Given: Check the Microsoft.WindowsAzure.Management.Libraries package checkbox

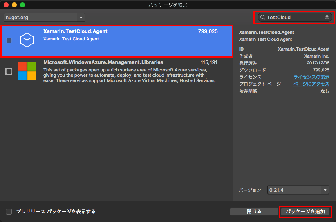Looking at the screenshot, I should pyautogui.click(x=9, y=71).
